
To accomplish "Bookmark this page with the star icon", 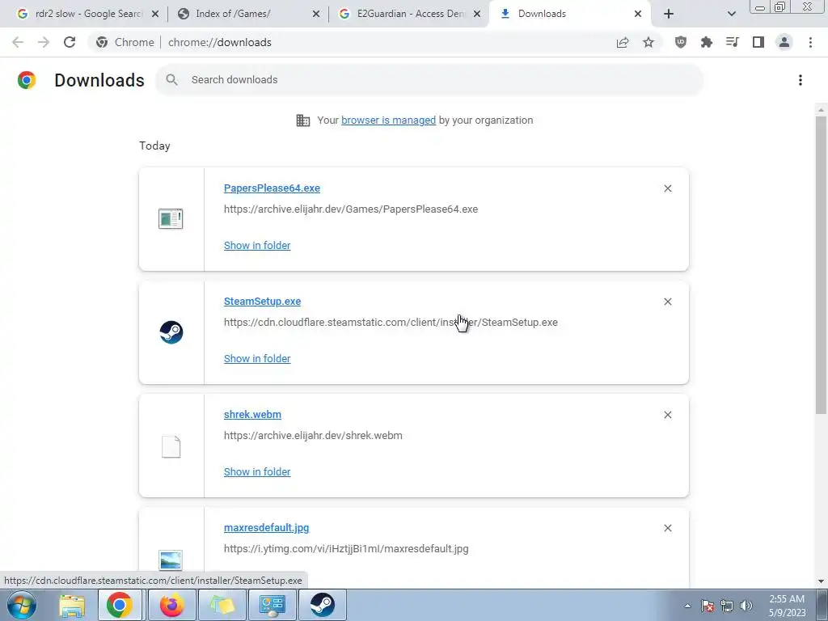I will tap(648, 42).
